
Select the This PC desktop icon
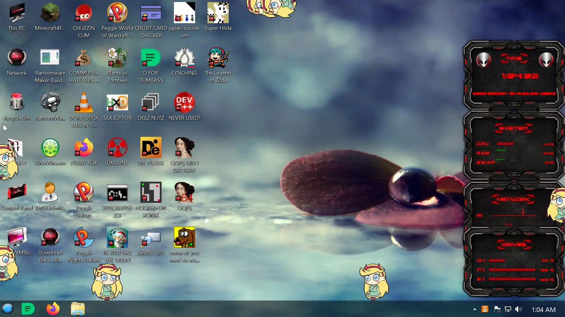17,13
